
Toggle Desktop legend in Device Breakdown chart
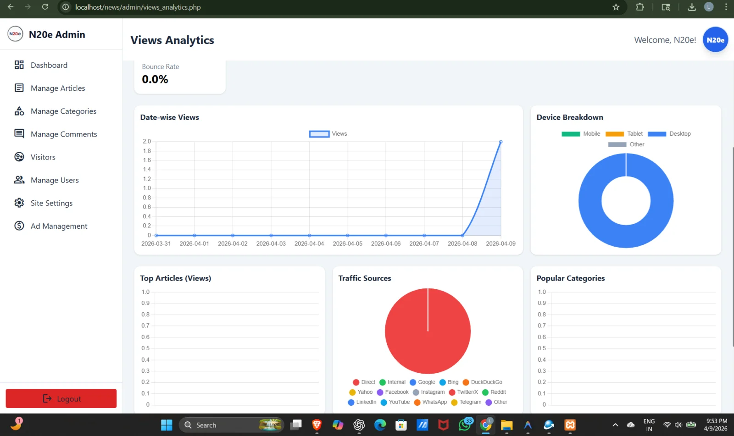click(x=669, y=134)
